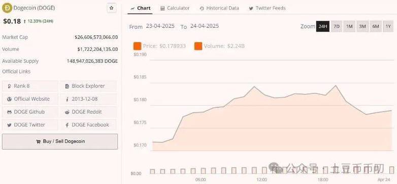Open the Twitter Feeds tab
The image size is (397, 184).
coord(268,8)
